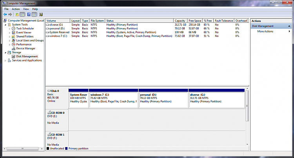This screenshot has height=158, width=294.
Task: Click the 37.97 GB free space cell
Action: coord(194,36)
